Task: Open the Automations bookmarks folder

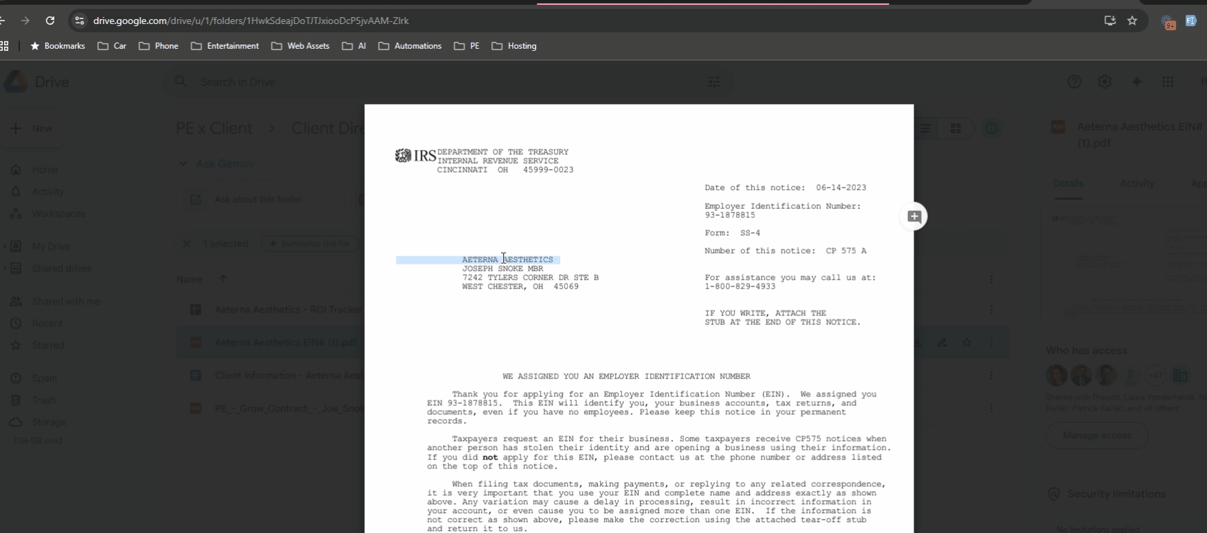Action: coord(410,46)
